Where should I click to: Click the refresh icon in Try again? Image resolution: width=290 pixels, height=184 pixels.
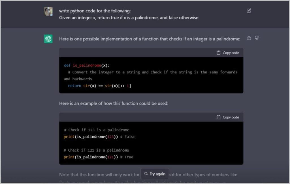click(x=146, y=174)
